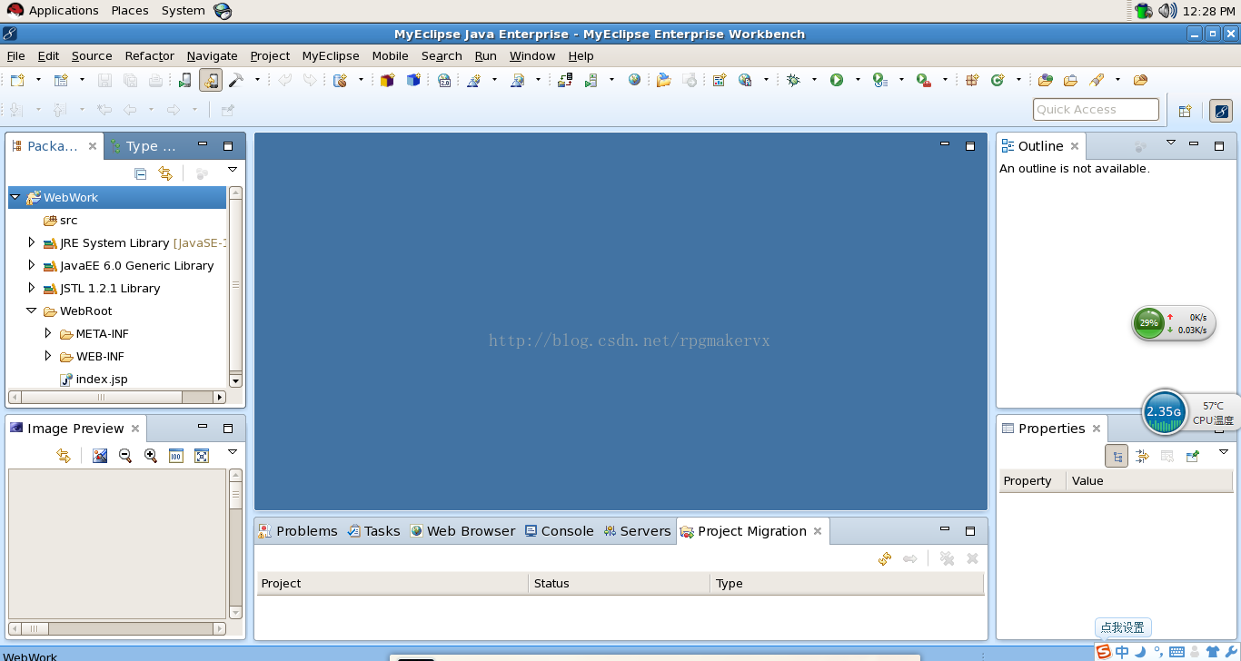Zoom out in Image Preview panel

pos(125,455)
